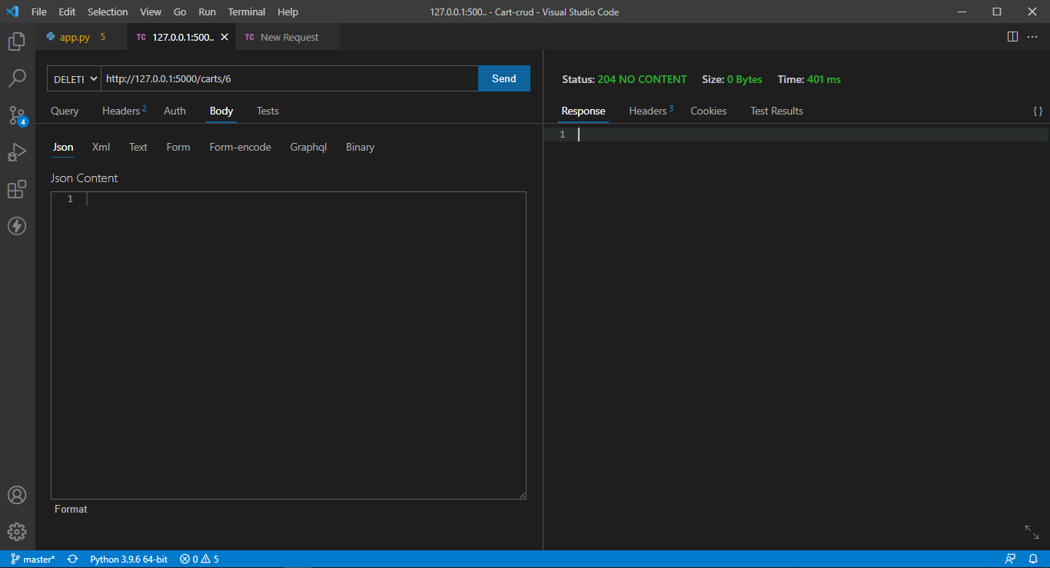Select Xml body type
Screen dimensions: 1050x568
click(101, 147)
